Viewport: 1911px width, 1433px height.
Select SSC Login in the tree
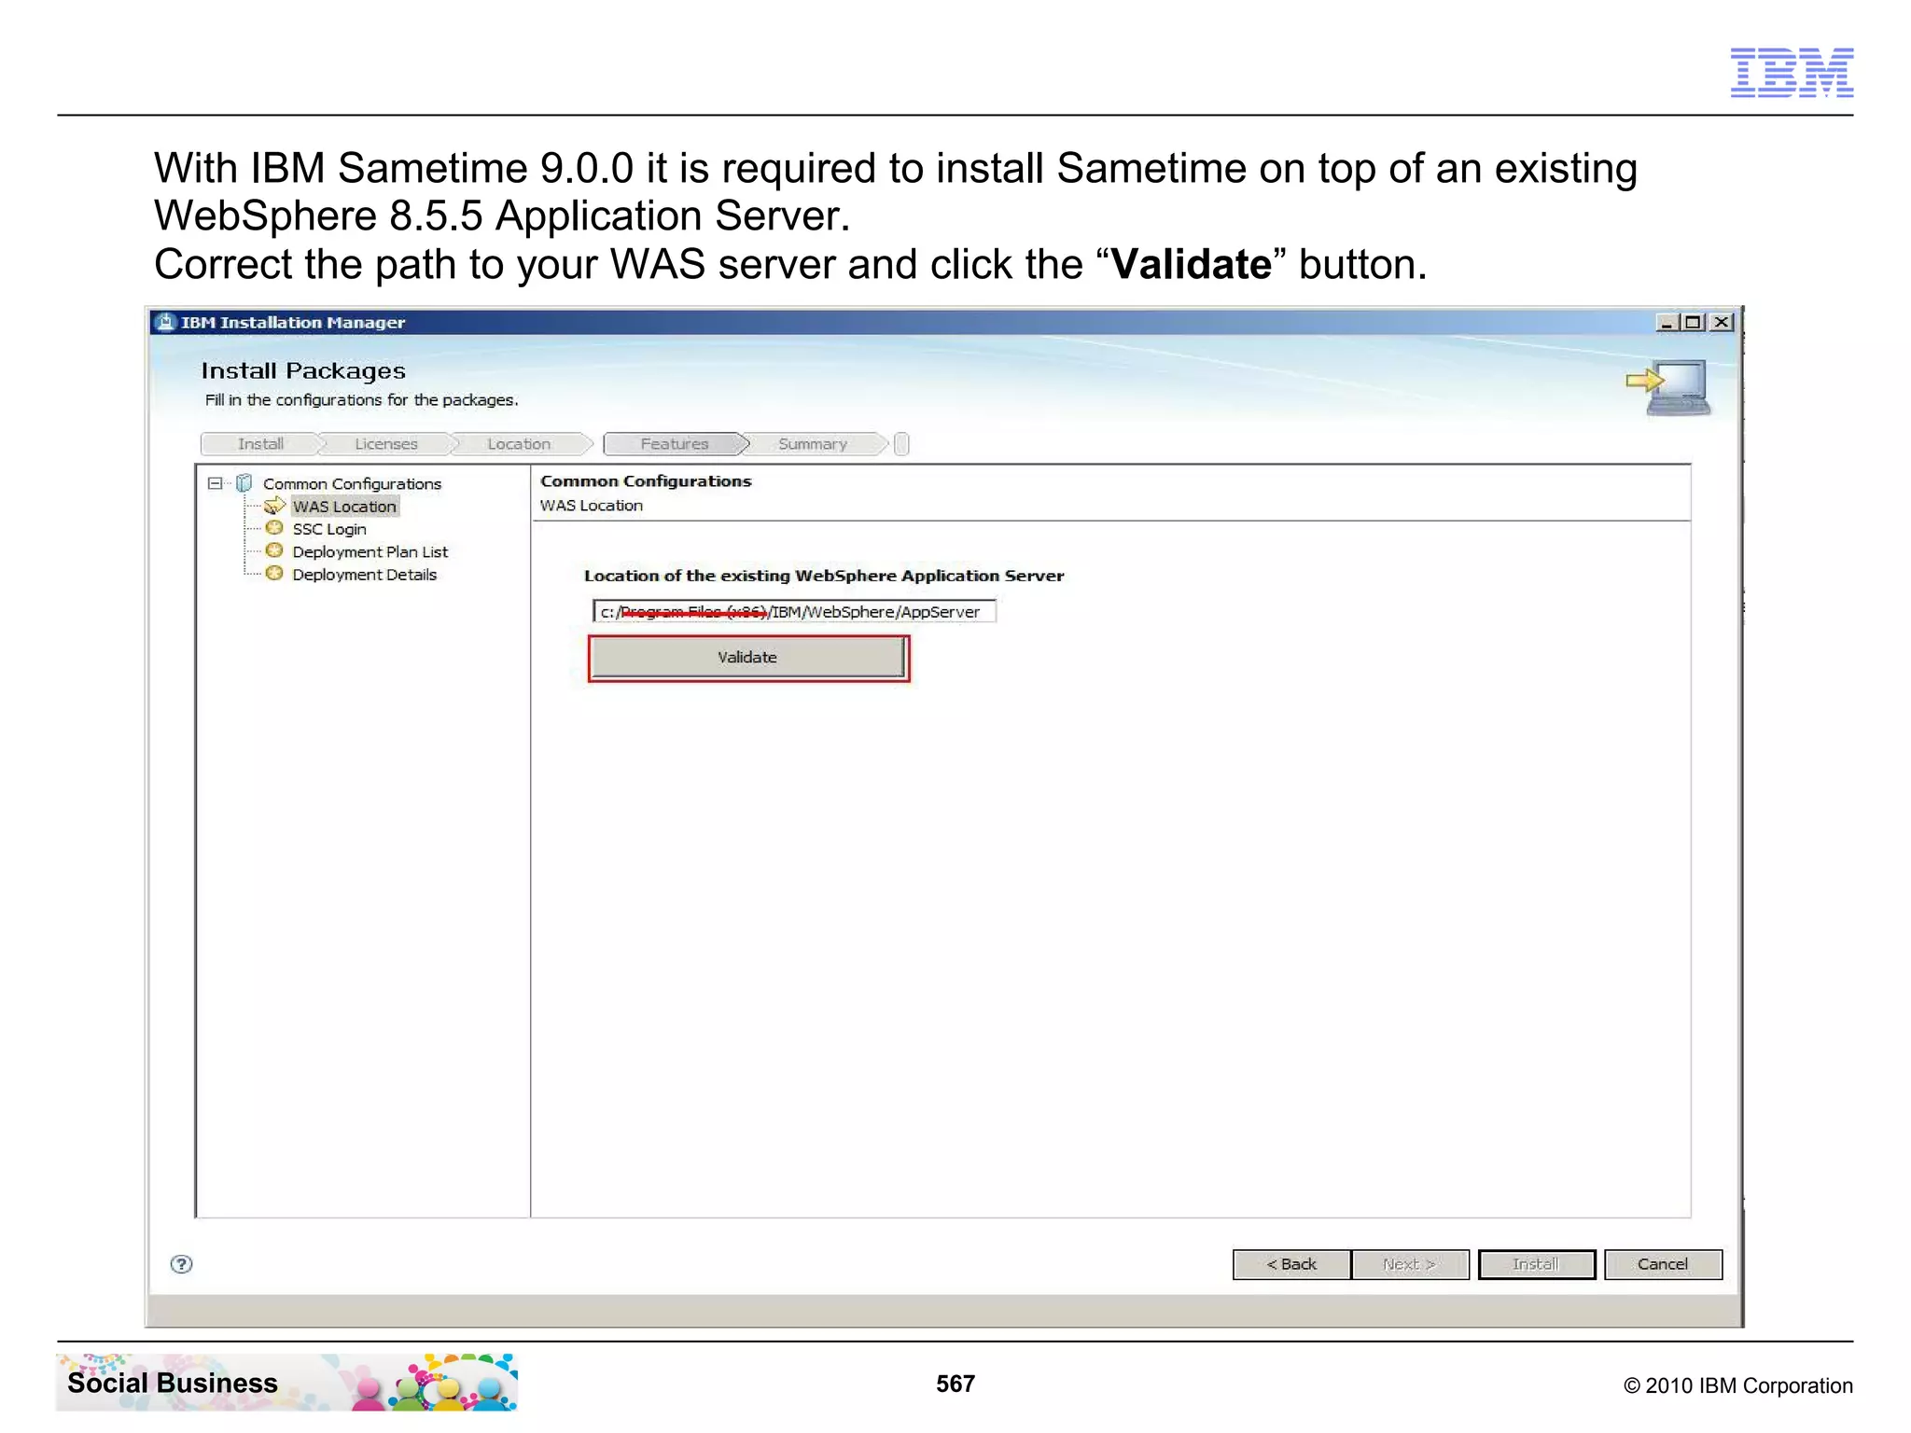(328, 529)
